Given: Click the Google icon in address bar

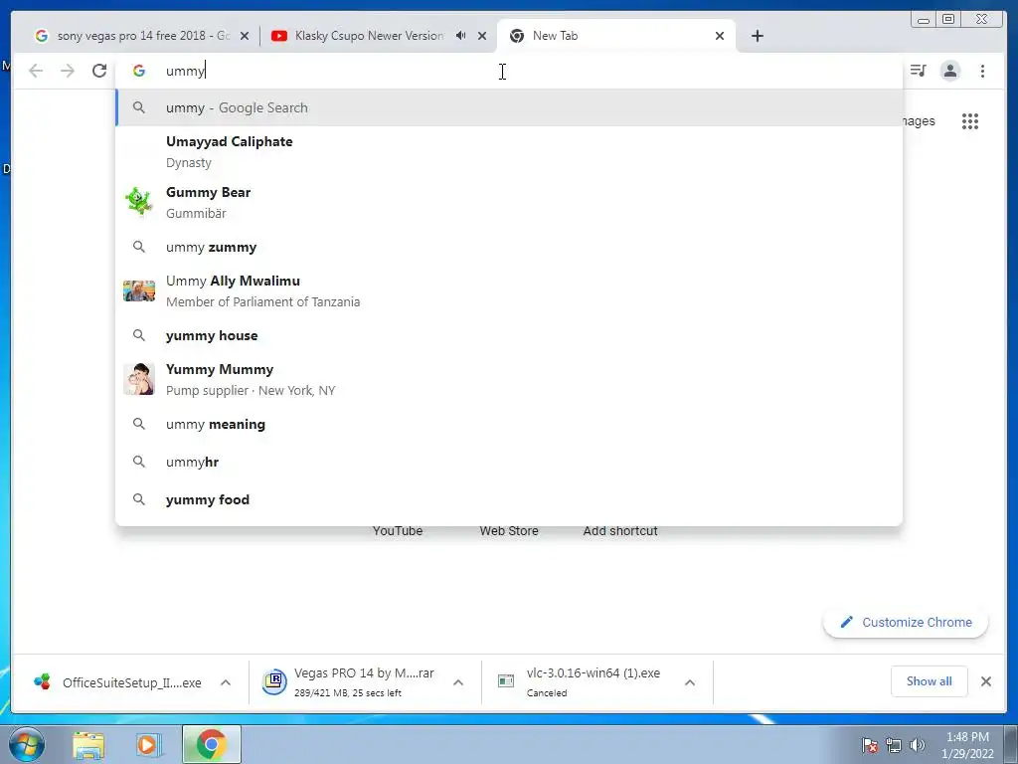Looking at the screenshot, I should (x=139, y=71).
